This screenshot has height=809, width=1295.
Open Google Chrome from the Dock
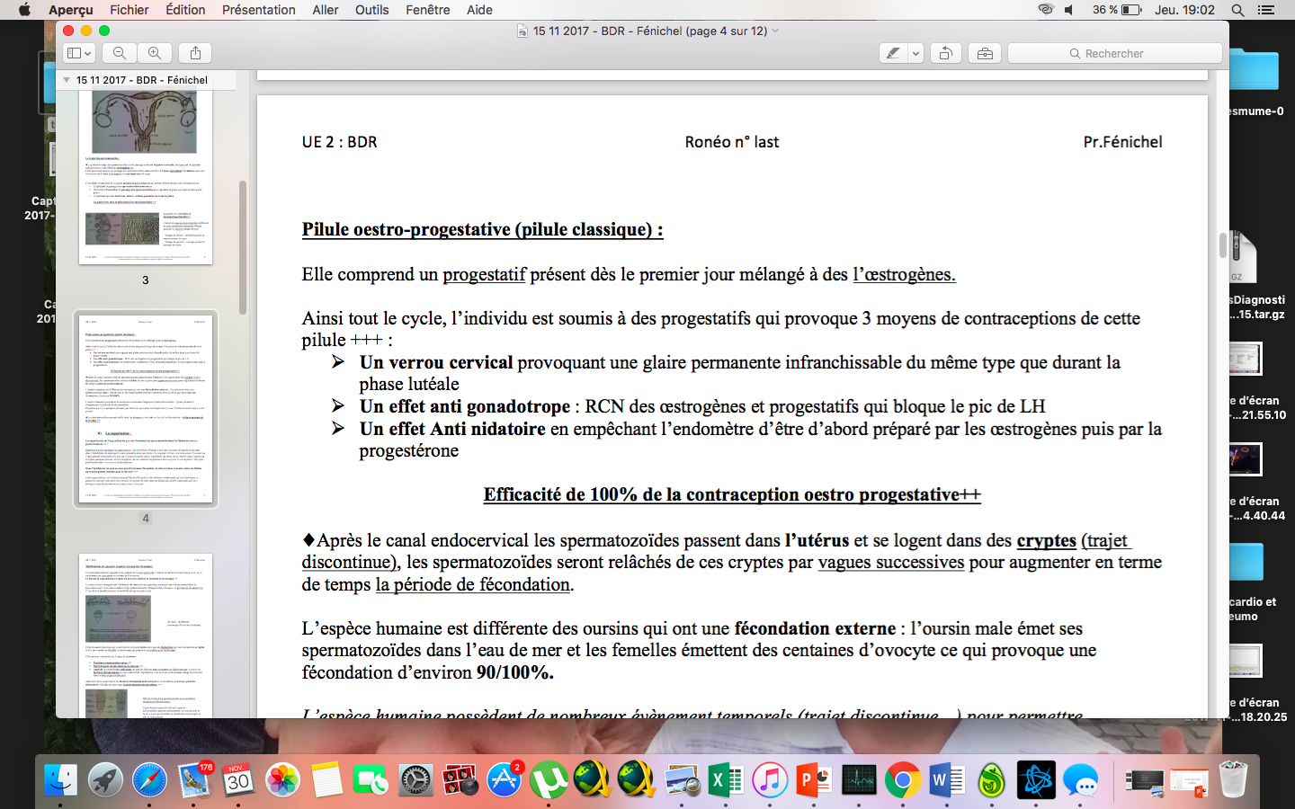(902, 780)
